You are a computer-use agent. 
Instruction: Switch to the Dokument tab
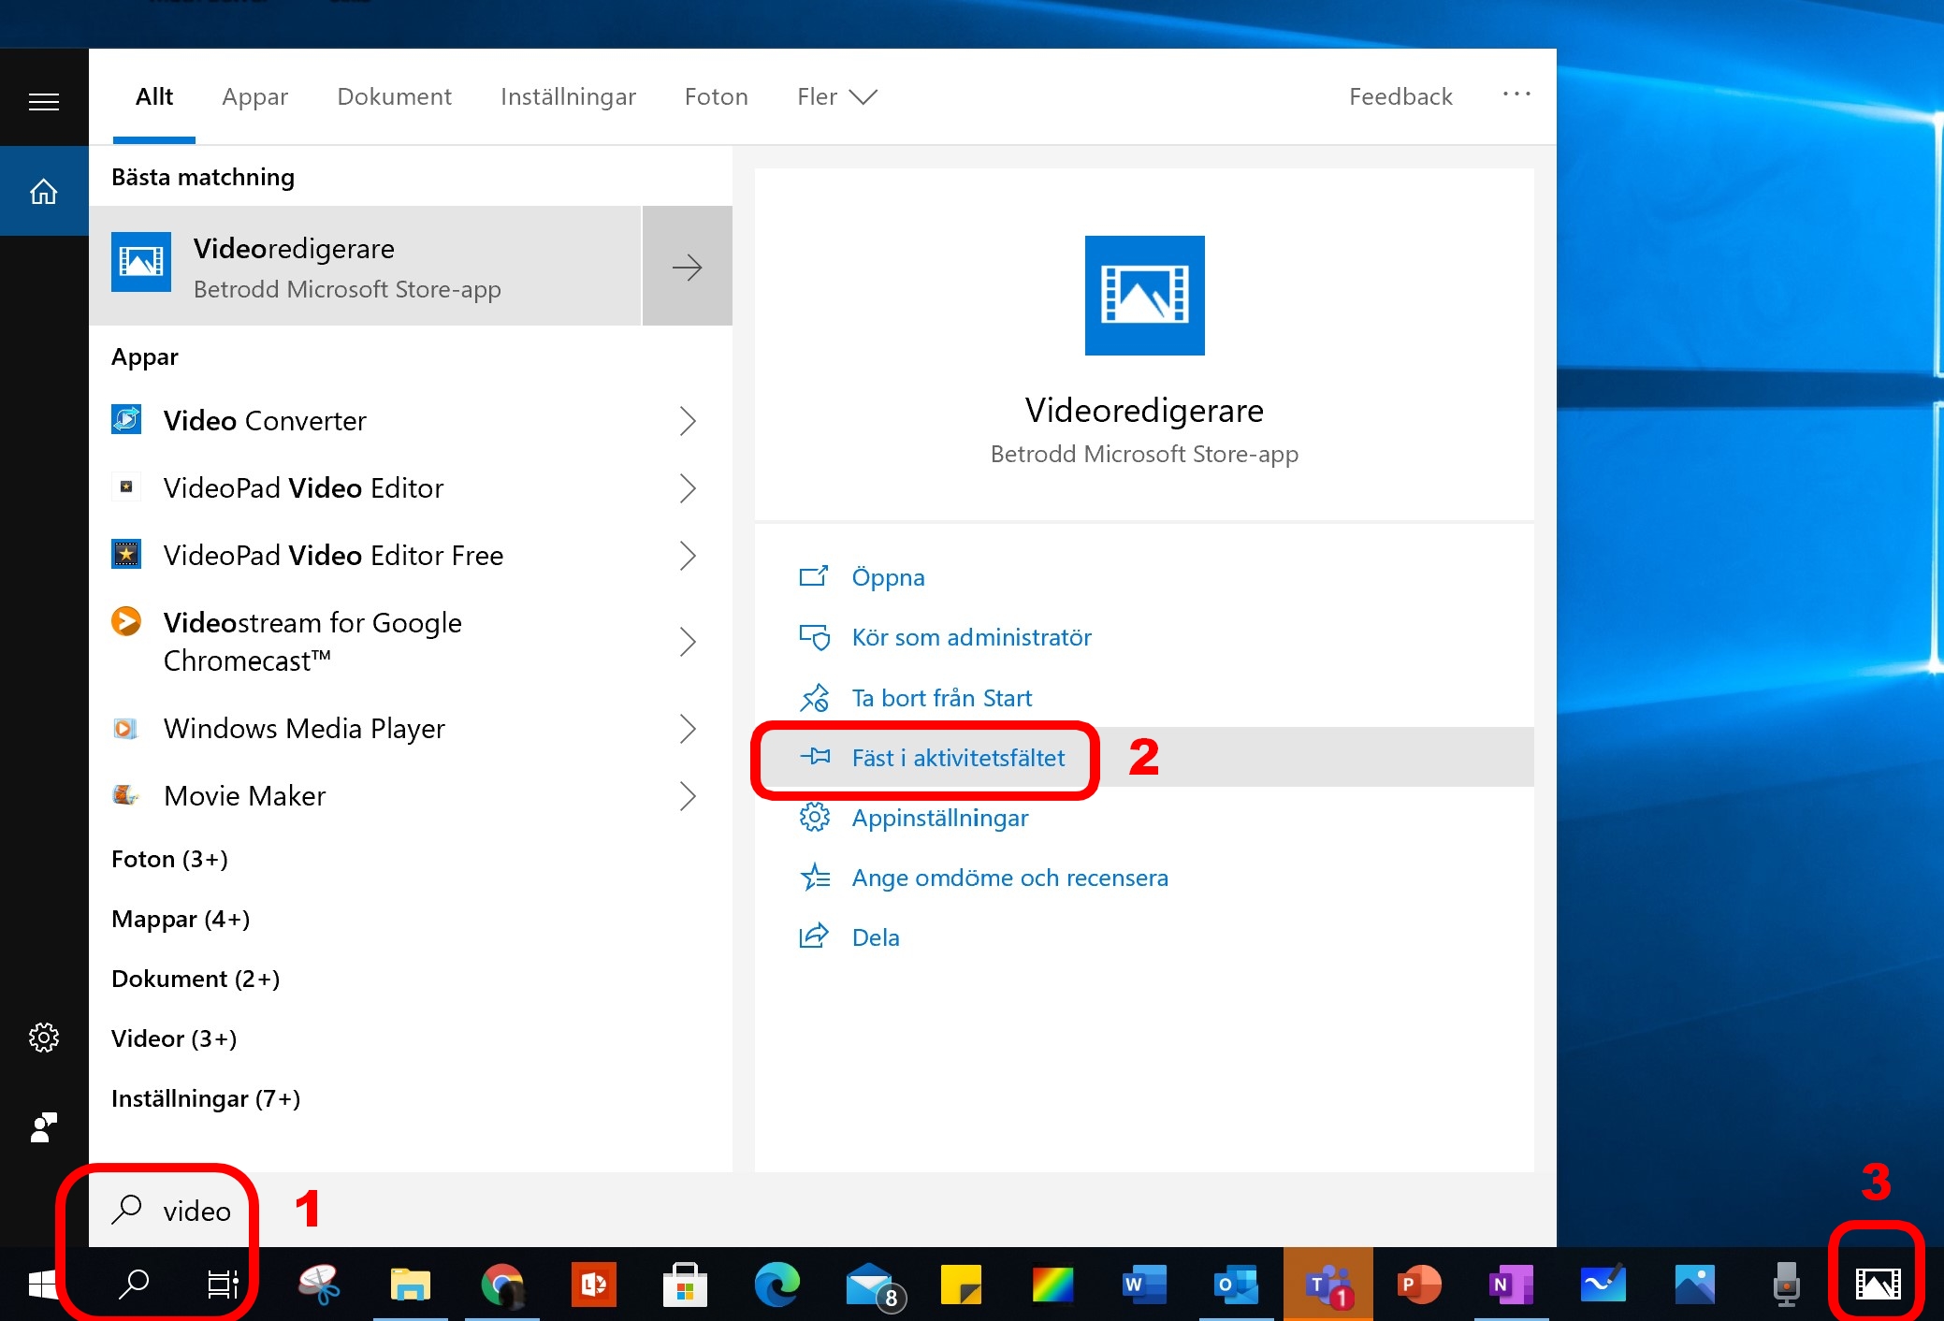(x=394, y=96)
